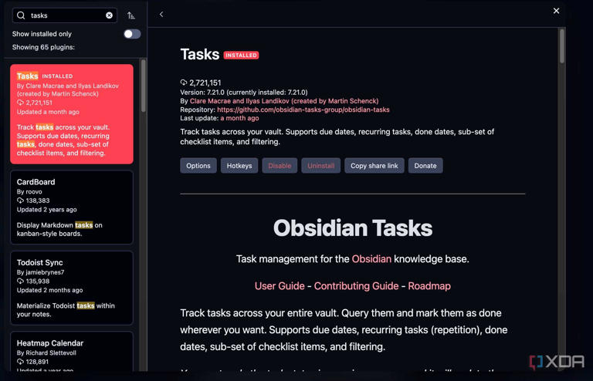The height and width of the screenshot is (381, 593).
Task: Open the User Guide link
Action: click(280, 286)
